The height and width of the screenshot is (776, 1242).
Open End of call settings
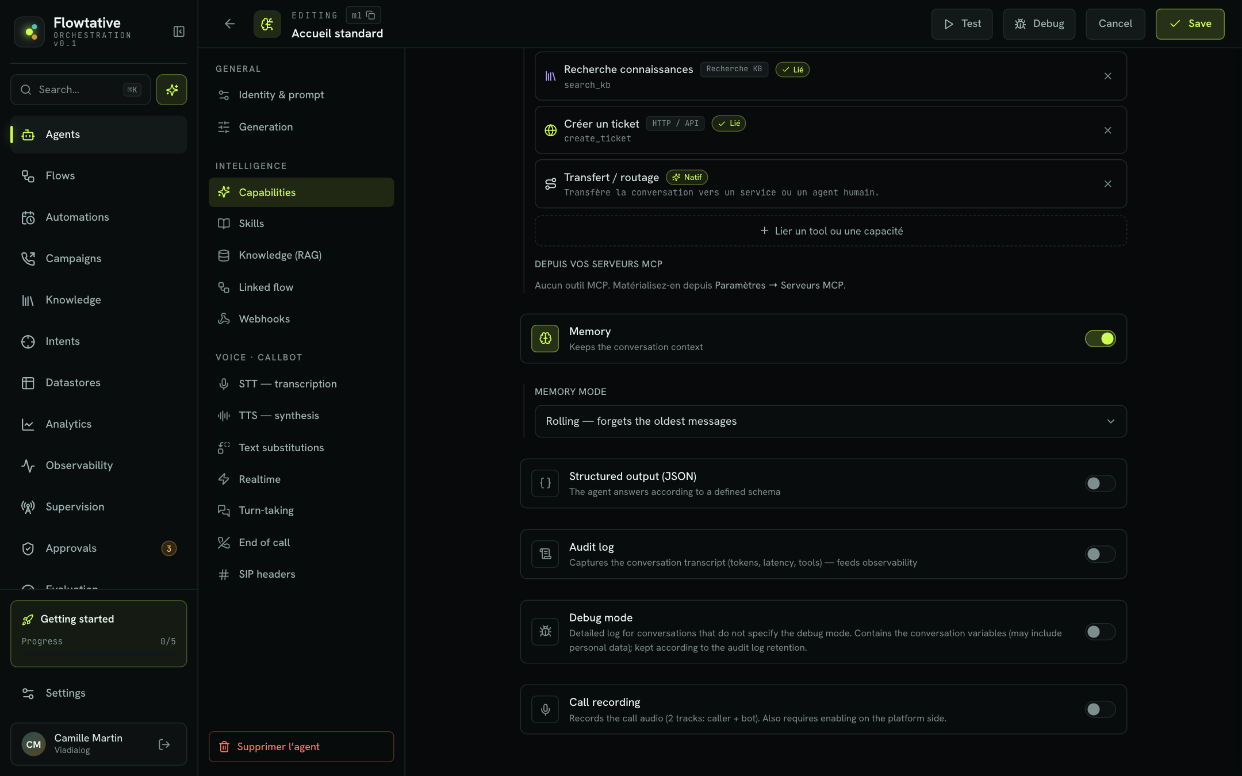pos(301,543)
